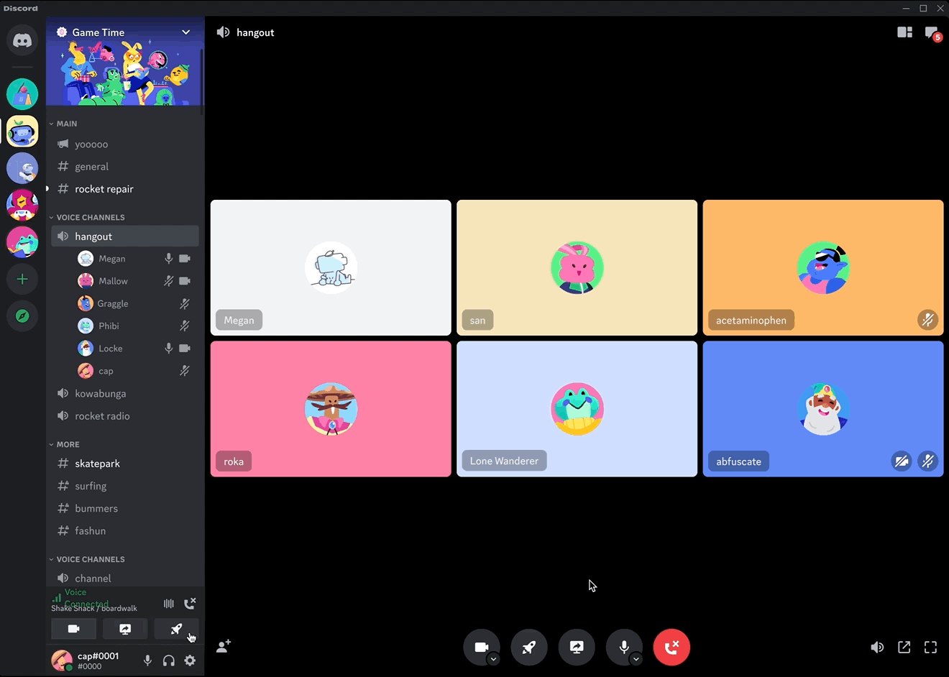Open the chat panel with 5 unread messages
This screenshot has height=677, width=949.
(931, 32)
